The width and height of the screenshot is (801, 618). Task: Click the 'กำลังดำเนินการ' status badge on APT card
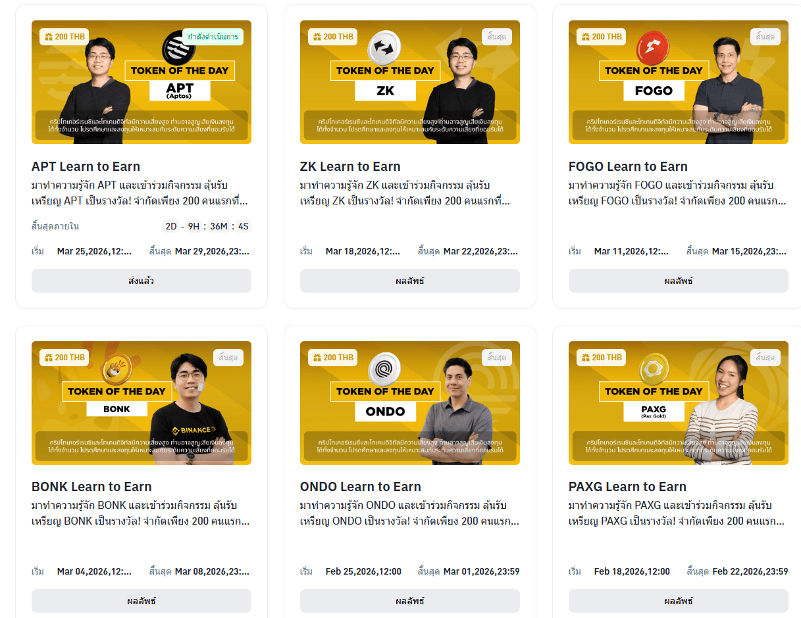(x=213, y=37)
